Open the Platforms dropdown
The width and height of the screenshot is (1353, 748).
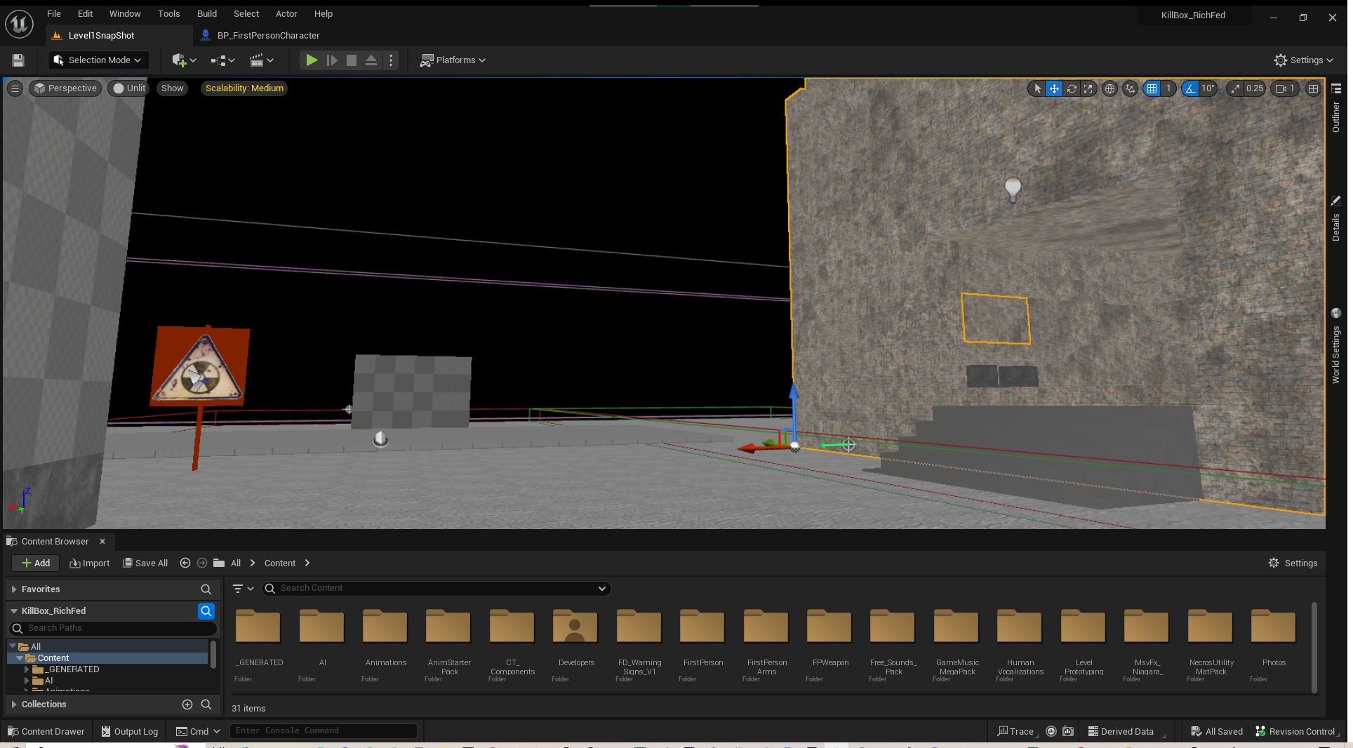pyautogui.click(x=453, y=60)
